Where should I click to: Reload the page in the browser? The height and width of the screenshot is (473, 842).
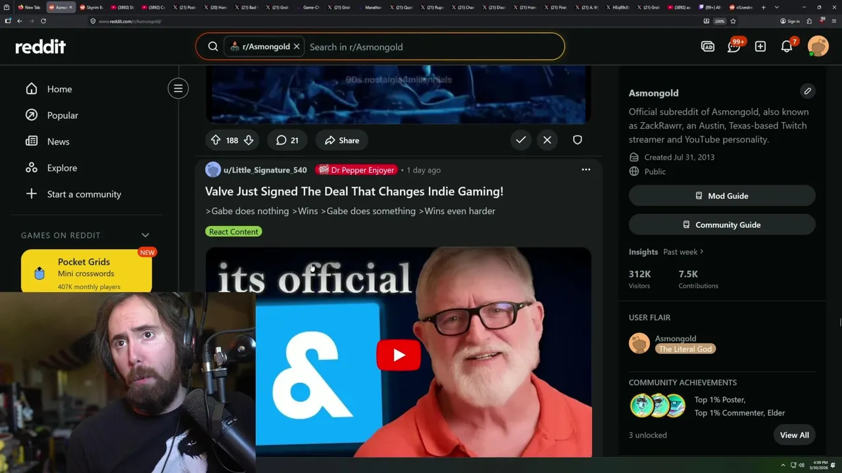tap(43, 21)
